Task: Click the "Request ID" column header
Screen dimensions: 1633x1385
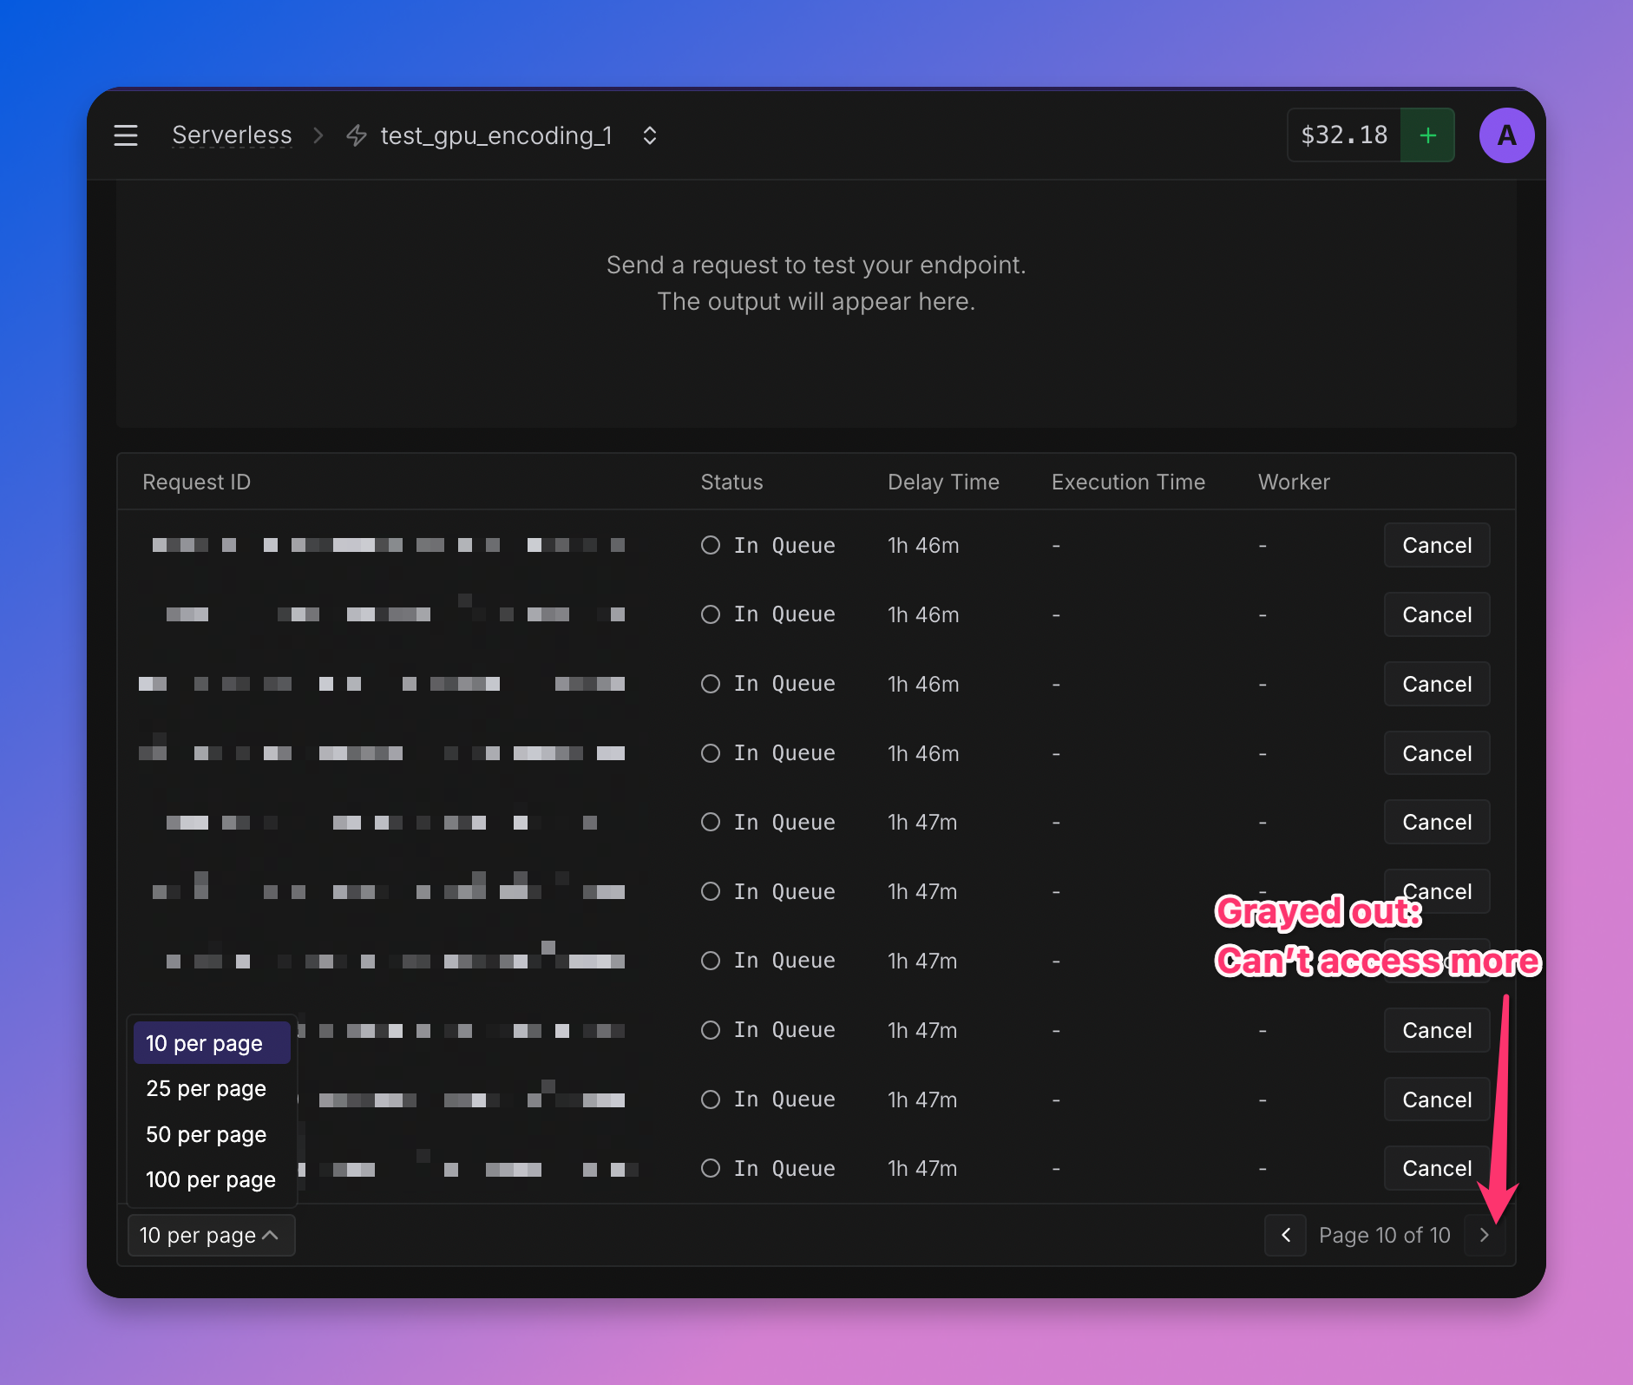Action: coord(196,482)
